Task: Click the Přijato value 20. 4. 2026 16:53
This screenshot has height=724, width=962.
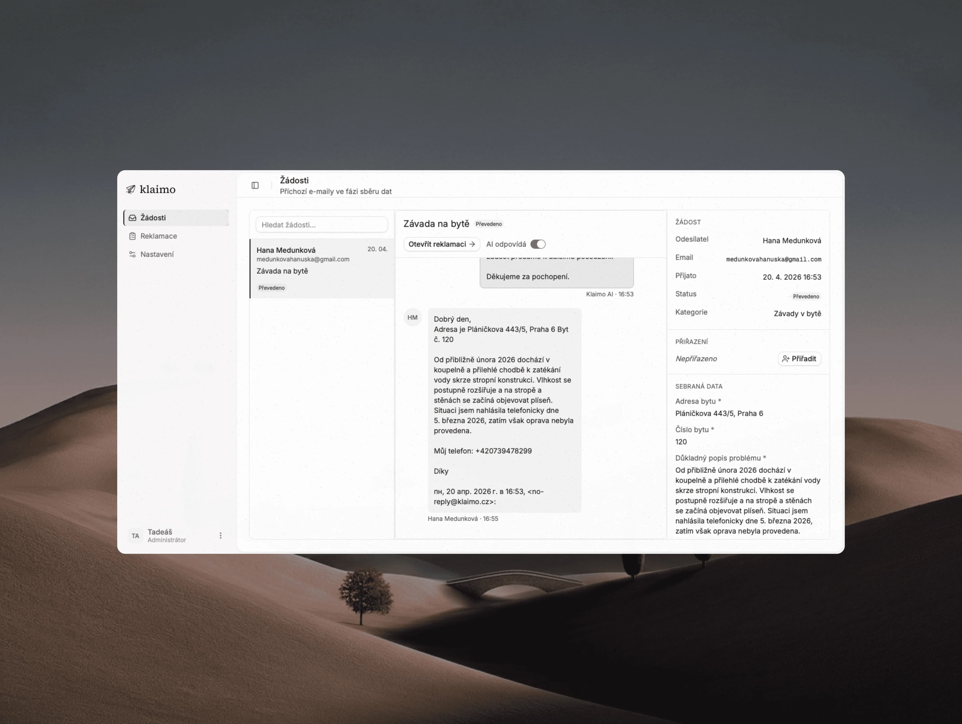Action: click(791, 277)
